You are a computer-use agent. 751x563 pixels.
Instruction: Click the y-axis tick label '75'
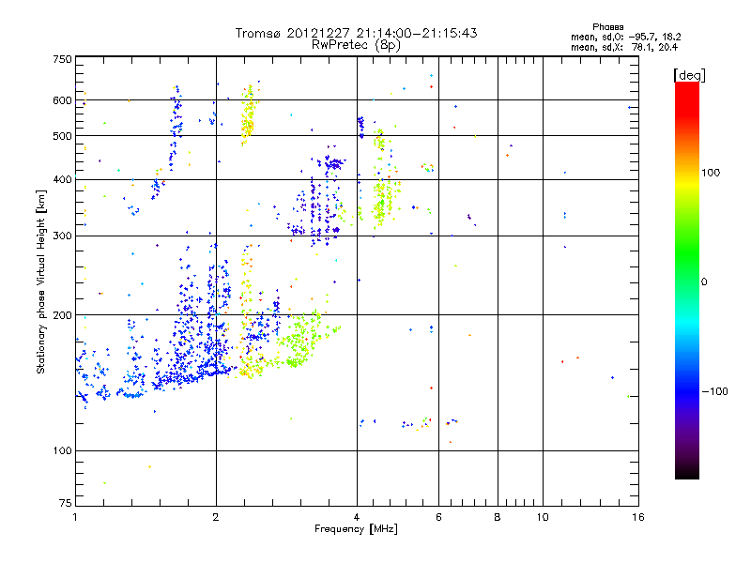(66, 503)
